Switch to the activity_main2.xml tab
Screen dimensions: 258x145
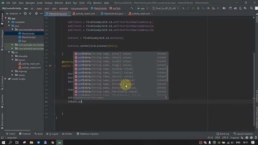click(85, 14)
